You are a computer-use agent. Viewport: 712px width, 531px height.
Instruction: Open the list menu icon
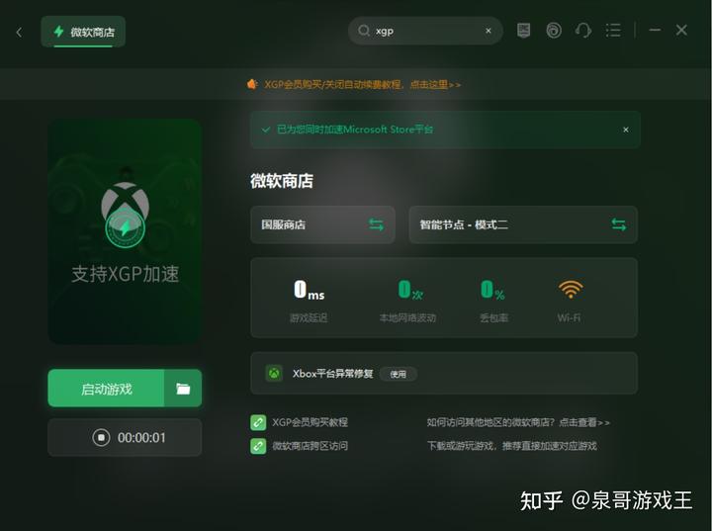pos(613,31)
